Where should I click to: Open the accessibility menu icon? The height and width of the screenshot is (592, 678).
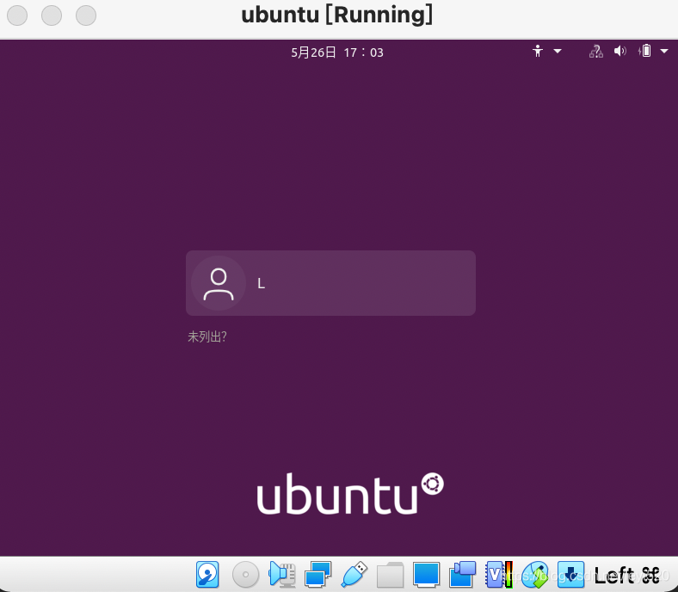pyautogui.click(x=538, y=52)
